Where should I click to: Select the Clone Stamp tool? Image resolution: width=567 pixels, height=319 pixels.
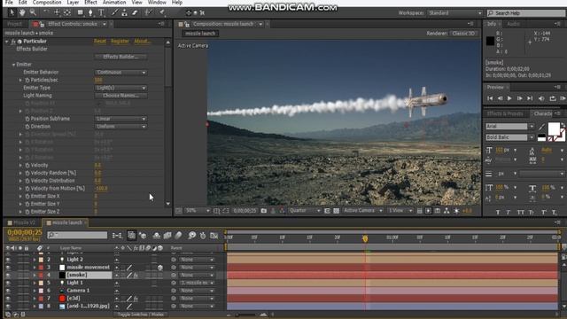(124, 13)
